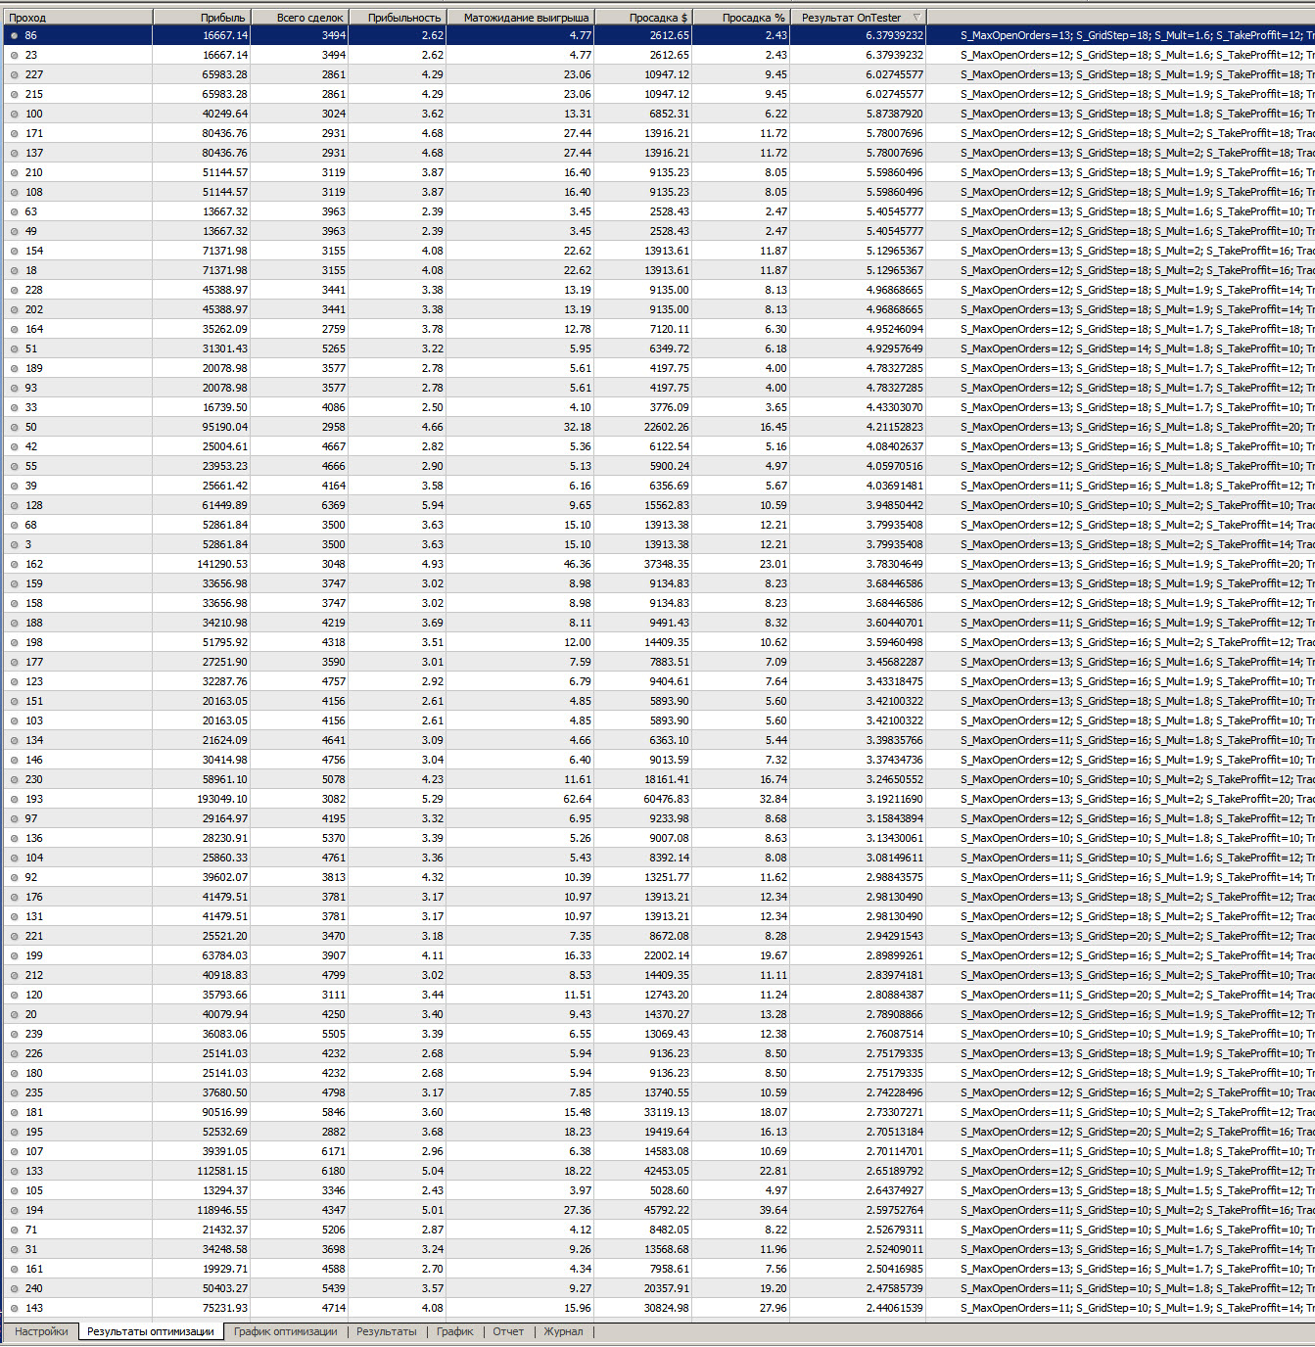The width and height of the screenshot is (1315, 1347).
Task: Click the row icon for pass 189
Action: pos(14,368)
